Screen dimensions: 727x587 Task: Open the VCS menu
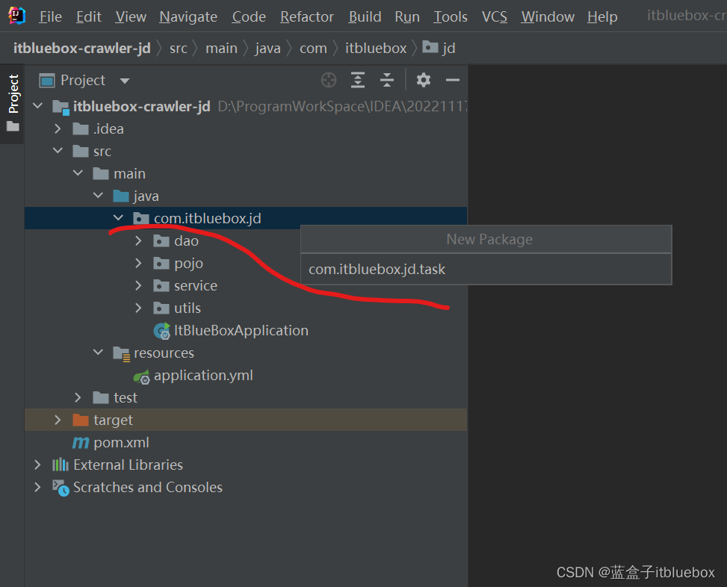494,16
